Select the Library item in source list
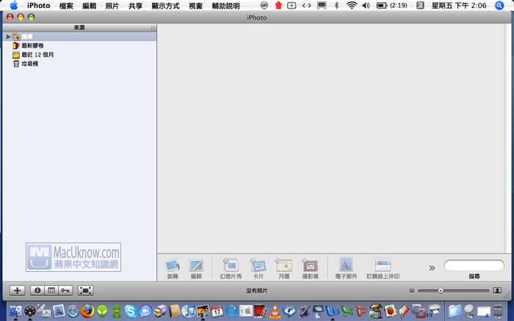 [79, 37]
